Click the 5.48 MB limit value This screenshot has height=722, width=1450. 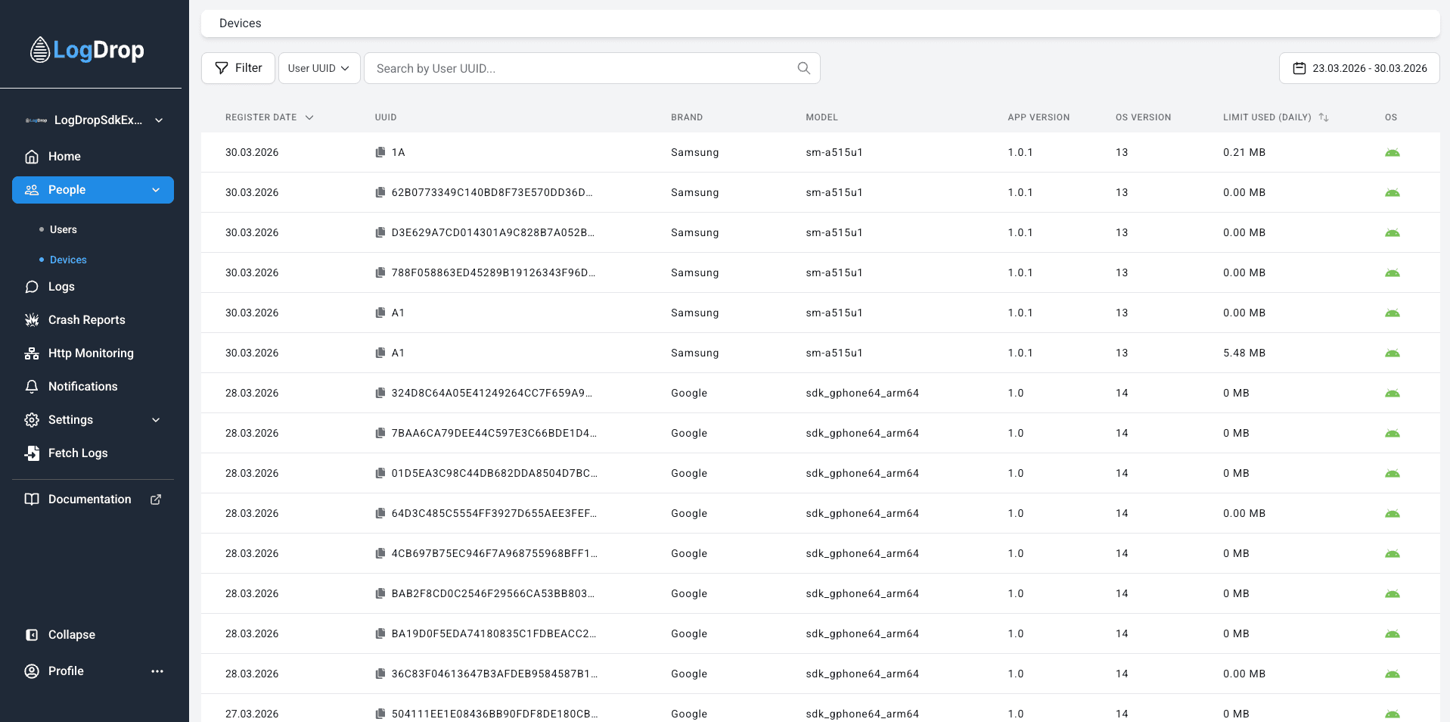(x=1244, y=353)
